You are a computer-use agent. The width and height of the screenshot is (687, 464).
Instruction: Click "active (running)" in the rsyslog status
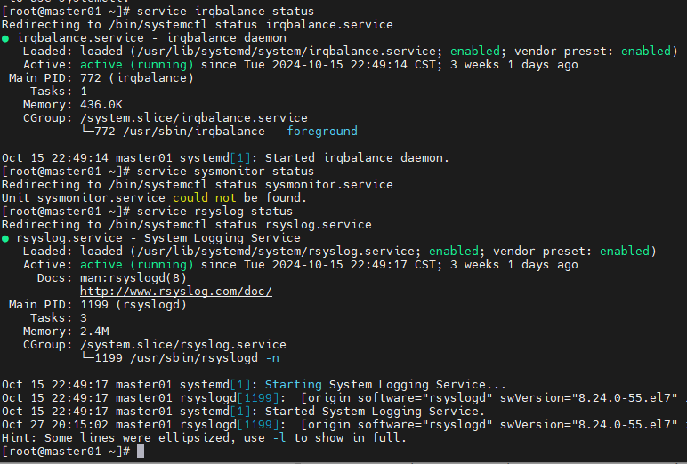click(x=137, y=265)
